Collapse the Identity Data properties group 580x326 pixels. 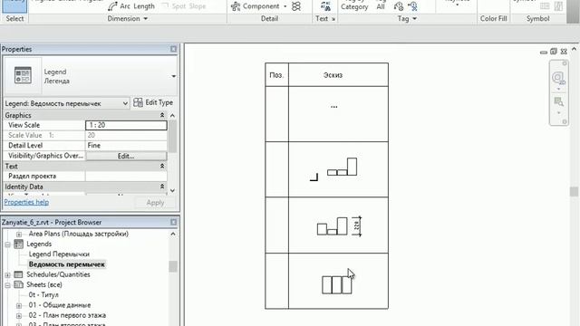click(162, 187)
